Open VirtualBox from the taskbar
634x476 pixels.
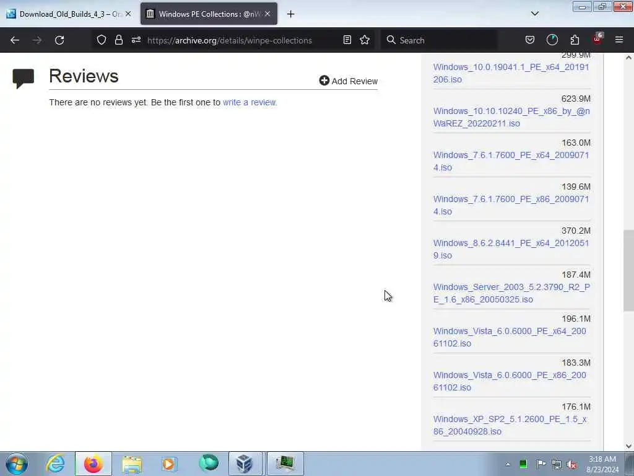[x=245, y=464]
